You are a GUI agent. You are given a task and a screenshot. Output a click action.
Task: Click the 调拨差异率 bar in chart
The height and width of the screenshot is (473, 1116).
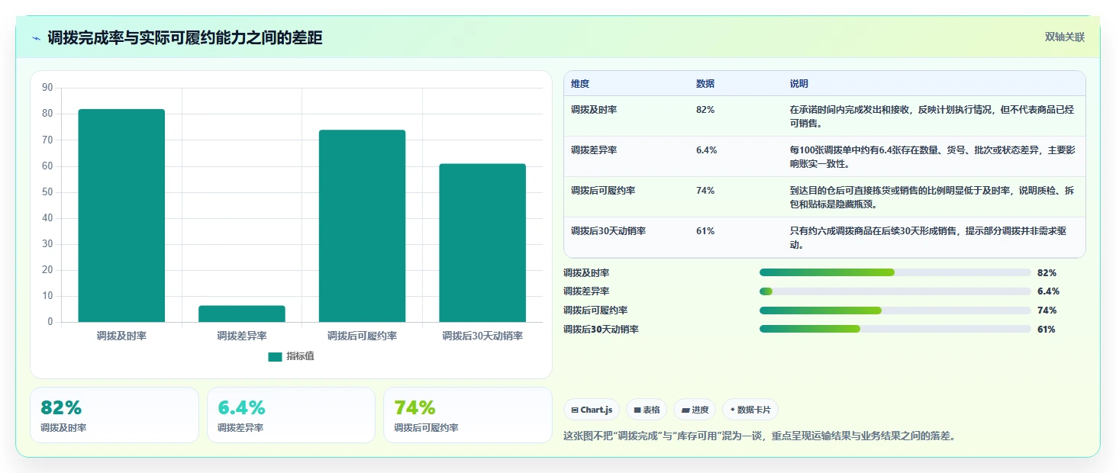coord(242,314)
